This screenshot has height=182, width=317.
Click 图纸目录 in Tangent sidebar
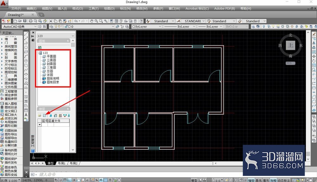pos(11,107)
